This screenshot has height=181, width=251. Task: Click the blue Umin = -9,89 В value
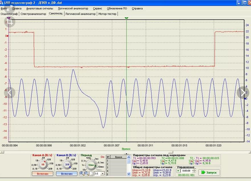162,173
